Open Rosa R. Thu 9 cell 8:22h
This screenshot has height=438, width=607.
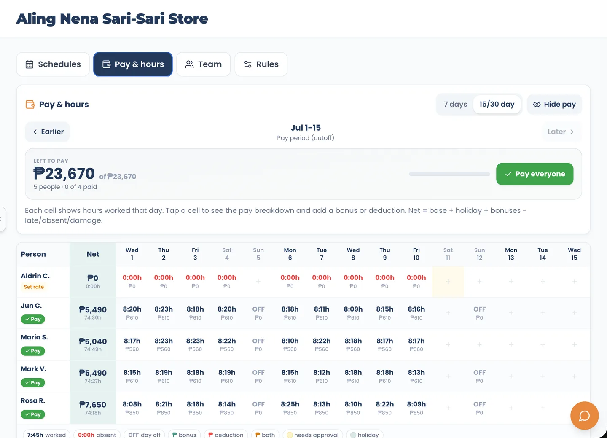point(385,408)
